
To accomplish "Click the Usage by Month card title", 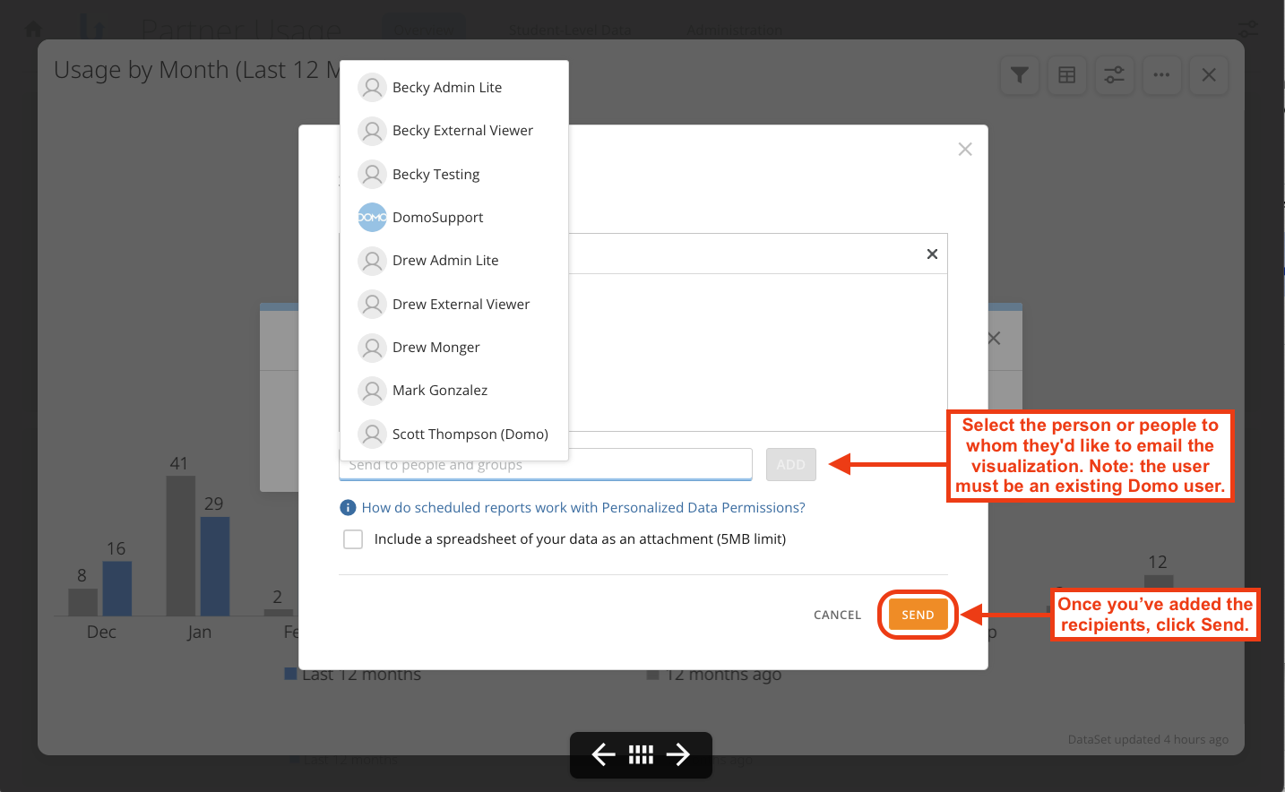I will point(197,70).
